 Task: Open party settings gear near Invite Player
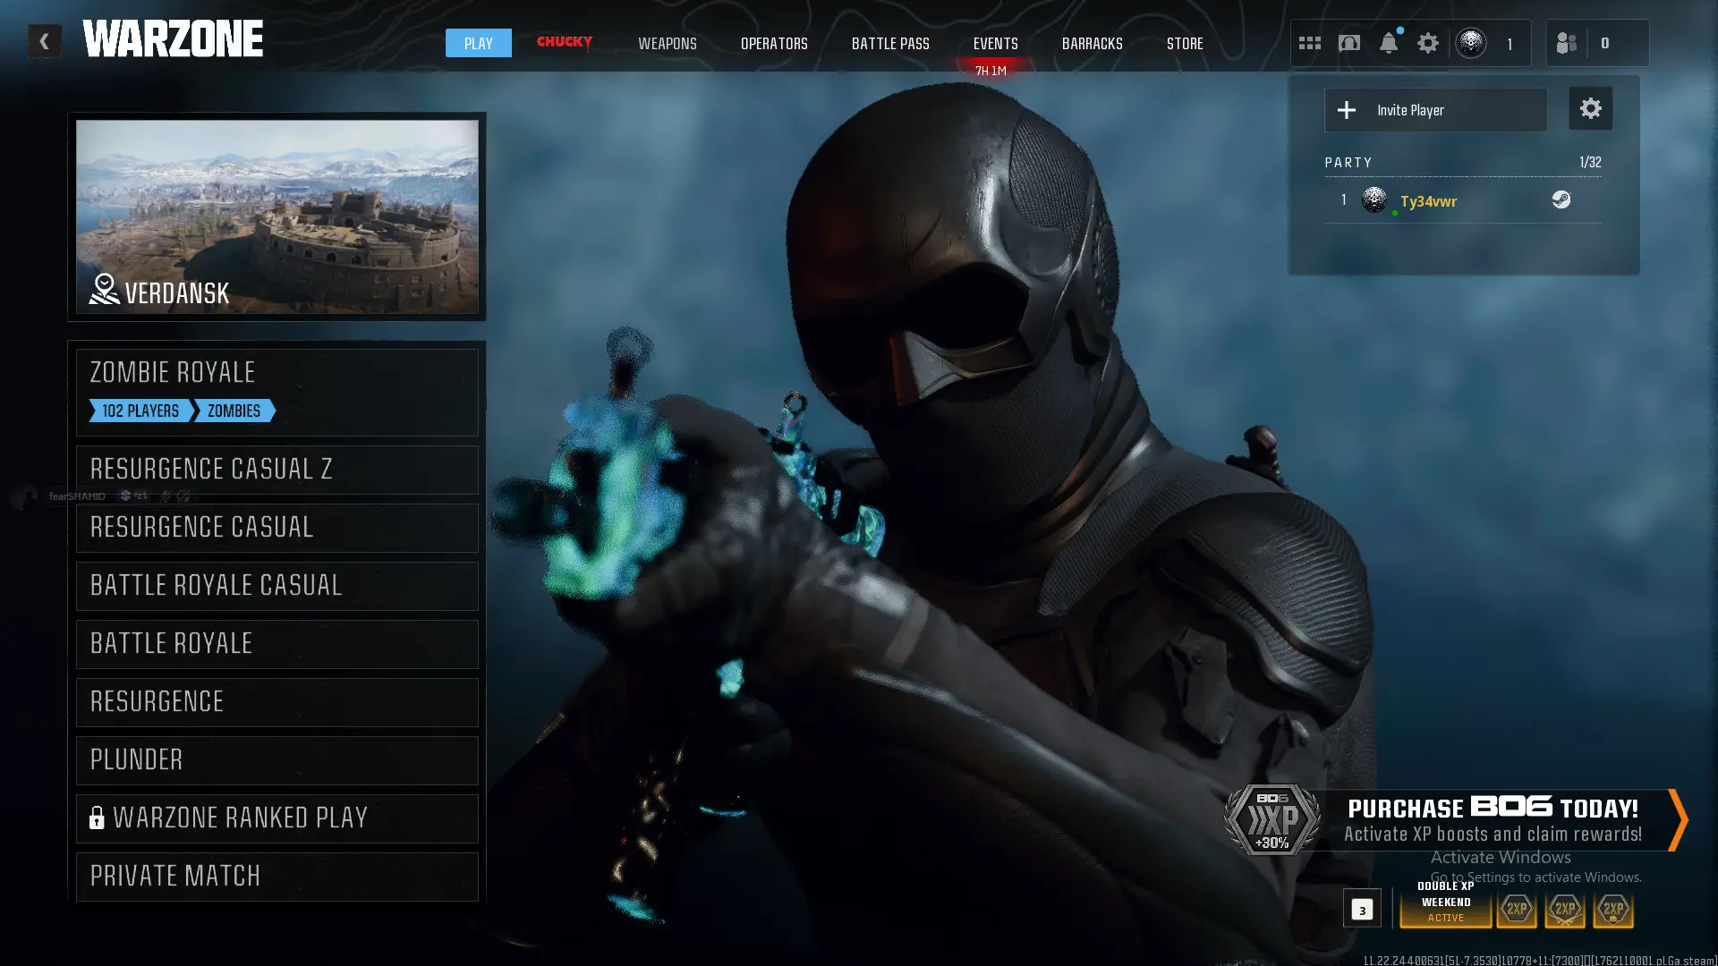click(x=1590, y=109)
